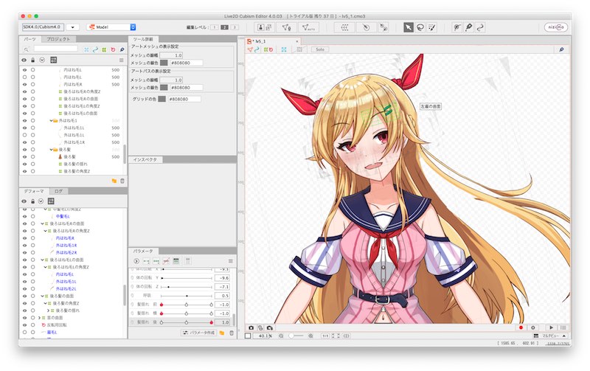Open the Parts panel hamburger menu
Viewport: 590px width, 371px height.
[x=121, y=60]
